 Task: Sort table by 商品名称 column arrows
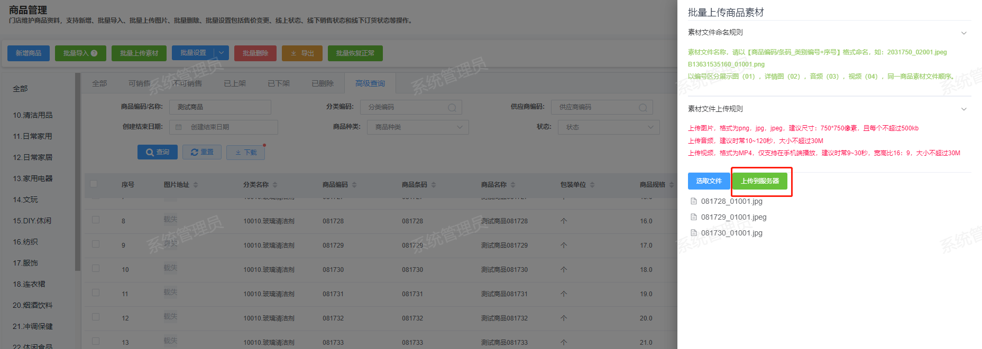513,185
